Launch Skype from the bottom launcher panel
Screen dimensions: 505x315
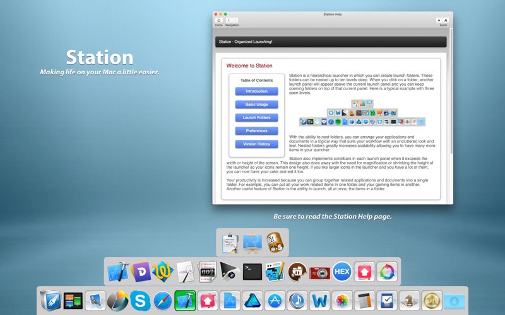[x=140, y=301]
